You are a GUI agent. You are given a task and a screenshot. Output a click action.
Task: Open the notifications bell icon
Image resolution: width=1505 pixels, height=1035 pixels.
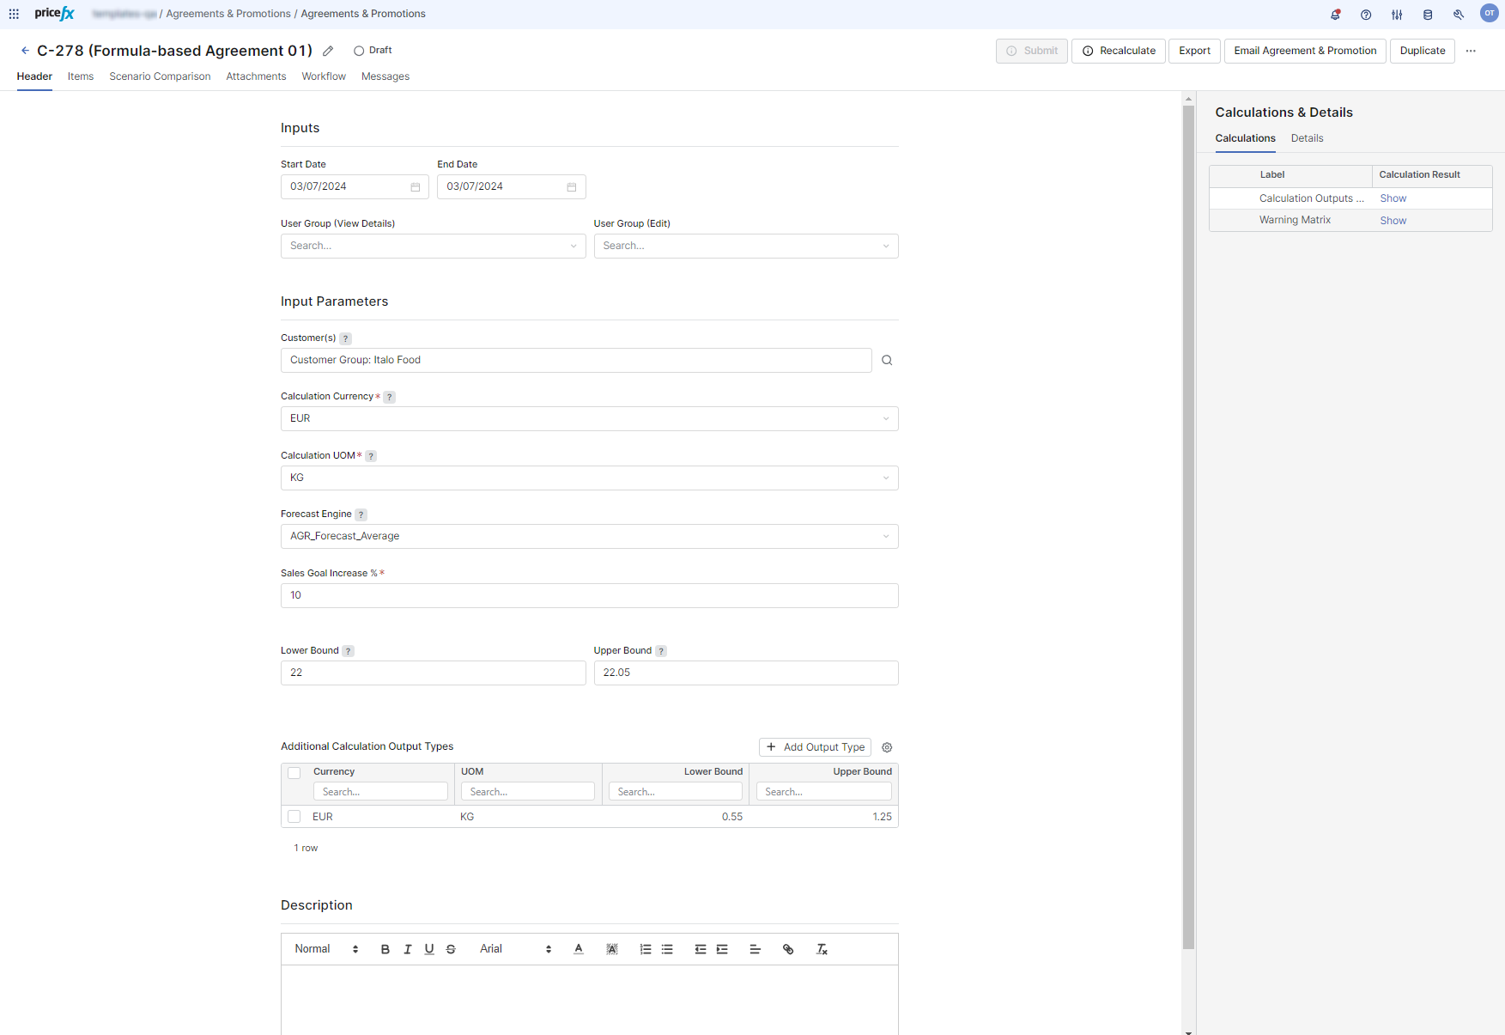click(x=1335, y=15)
